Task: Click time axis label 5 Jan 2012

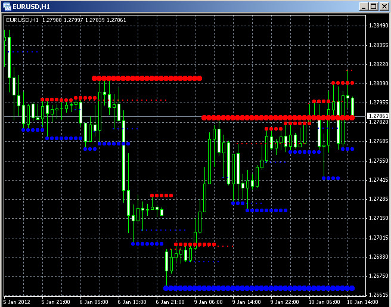Action: 17,302
